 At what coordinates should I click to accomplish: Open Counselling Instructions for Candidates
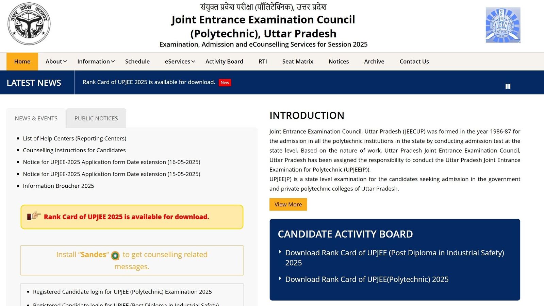coord(74,150)
